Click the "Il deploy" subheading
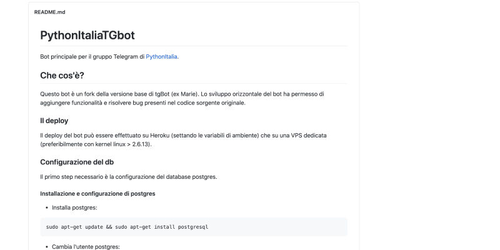Image resolution: width=500 pixels, height=250 pixels. (54, 121)
